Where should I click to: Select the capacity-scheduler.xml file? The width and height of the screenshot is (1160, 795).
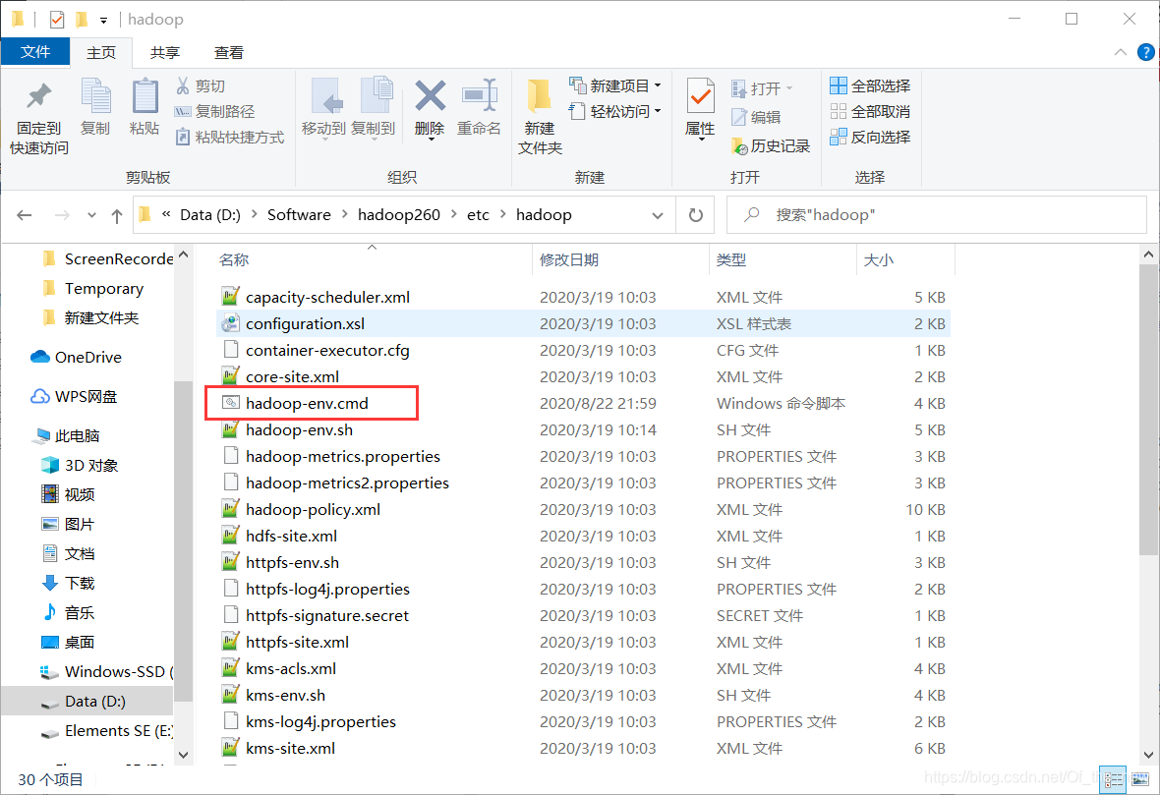click(x=327, y=298)
